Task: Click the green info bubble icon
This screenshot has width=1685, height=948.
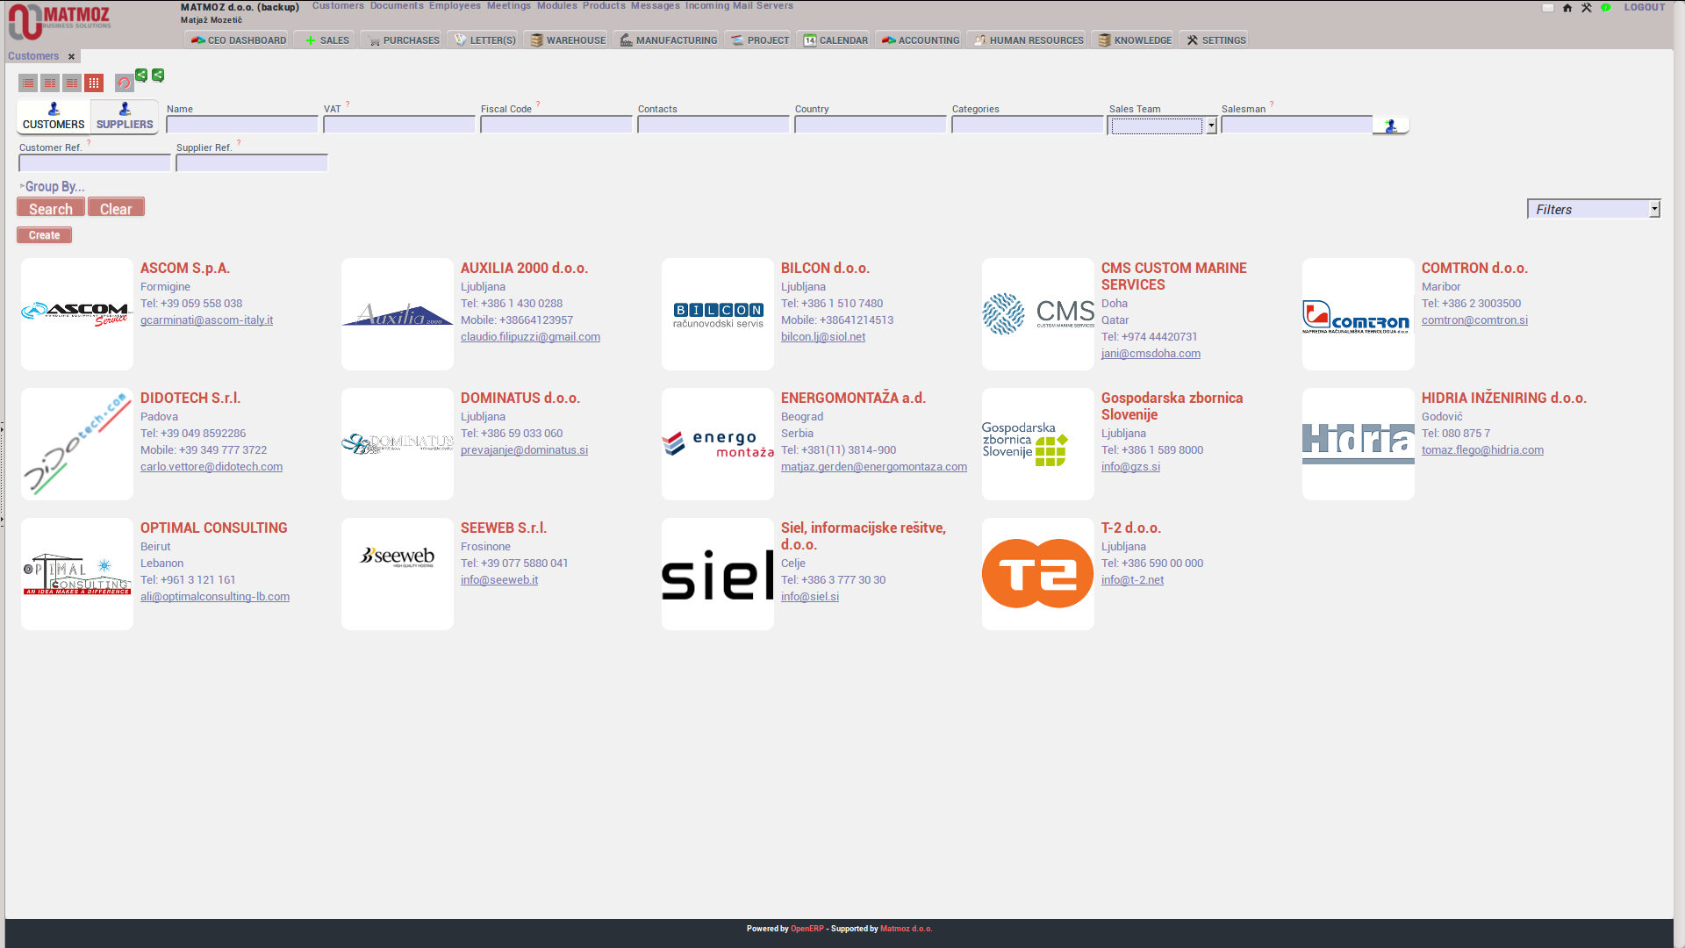Action: 1606,8
